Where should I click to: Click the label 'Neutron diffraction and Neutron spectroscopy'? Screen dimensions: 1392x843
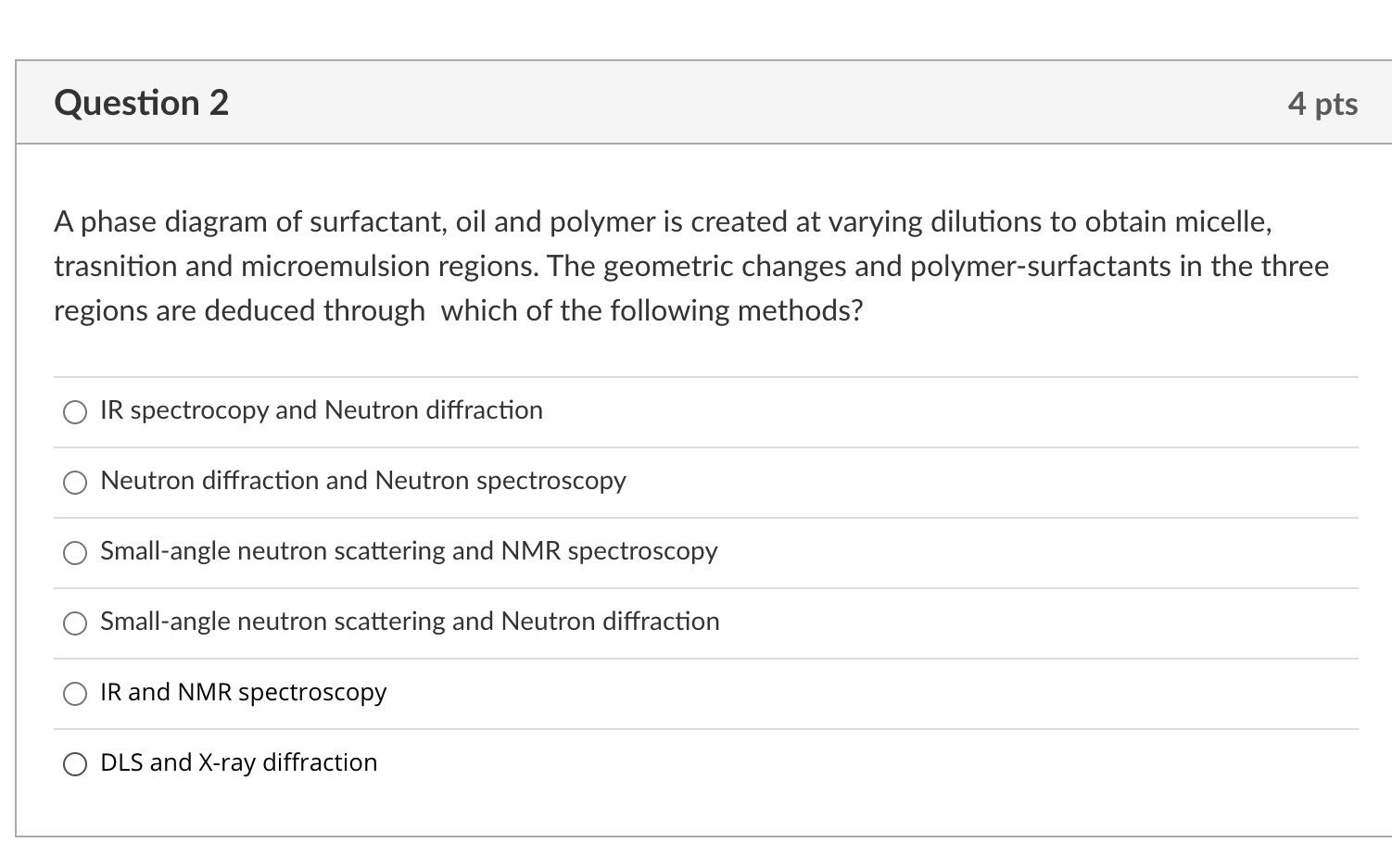362,481
